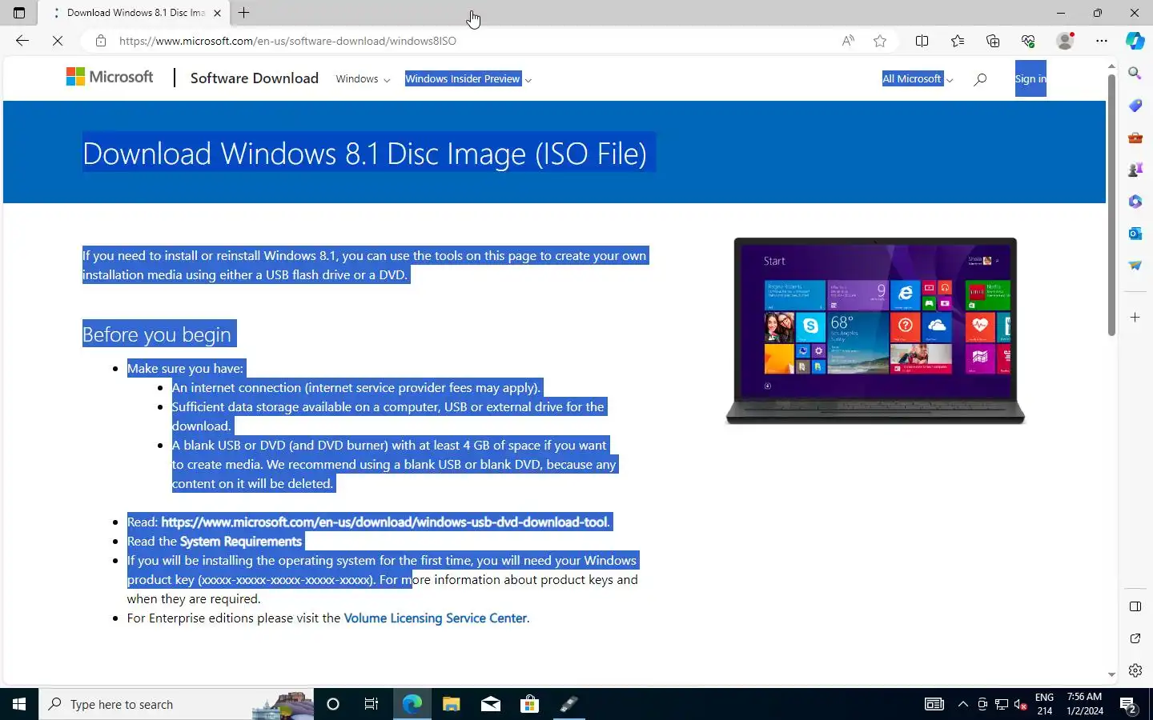The width and height of the screenshot is (1153, 720).
Task: Stop loading the page
Action: 58,41
